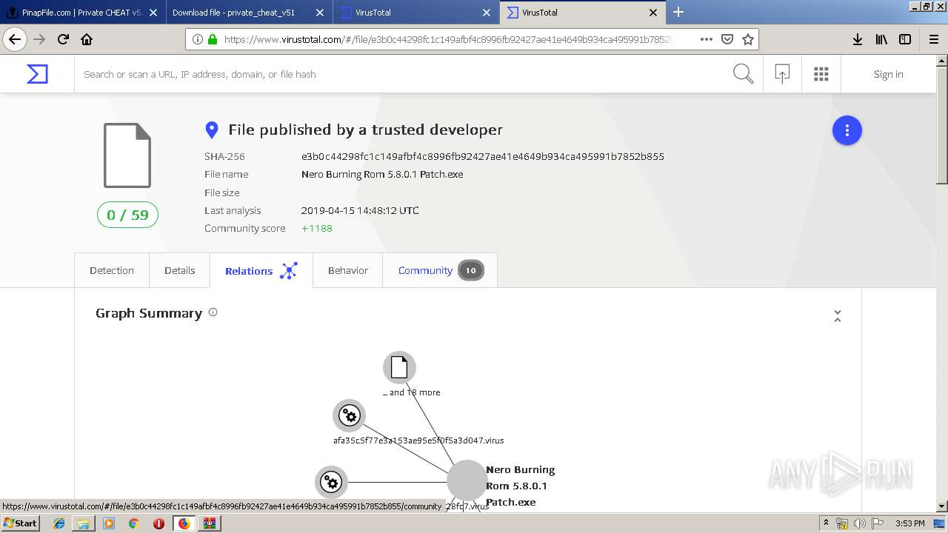Click the file node '…and 18 more'
Viewport: 948px width, 533px height.
(x=399, y=367)
